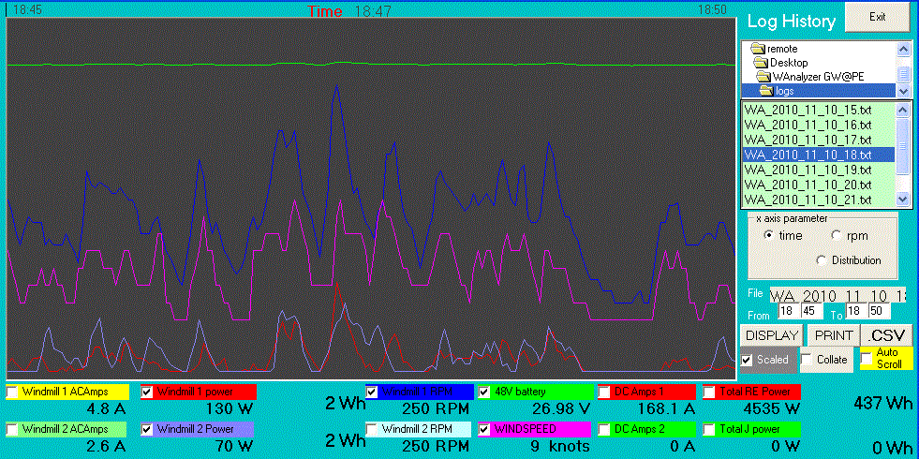Click the File name input field

click(837, 295)
